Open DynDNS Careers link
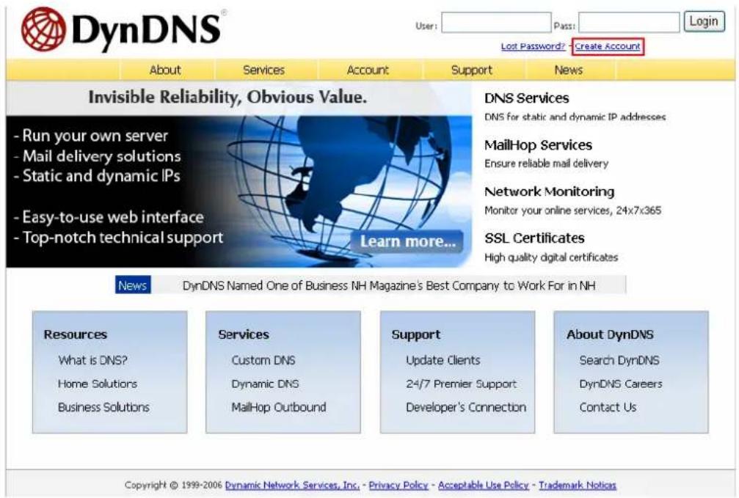 coord(621,384)
